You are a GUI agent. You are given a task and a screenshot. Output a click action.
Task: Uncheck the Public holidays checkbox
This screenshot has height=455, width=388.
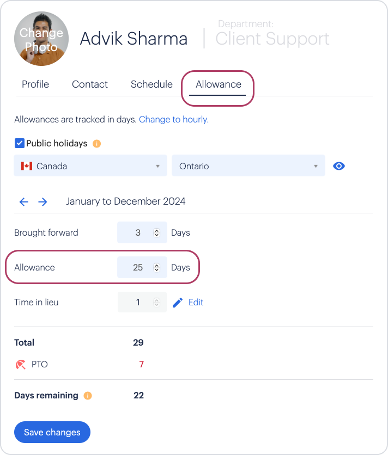[x=20, y=144]
